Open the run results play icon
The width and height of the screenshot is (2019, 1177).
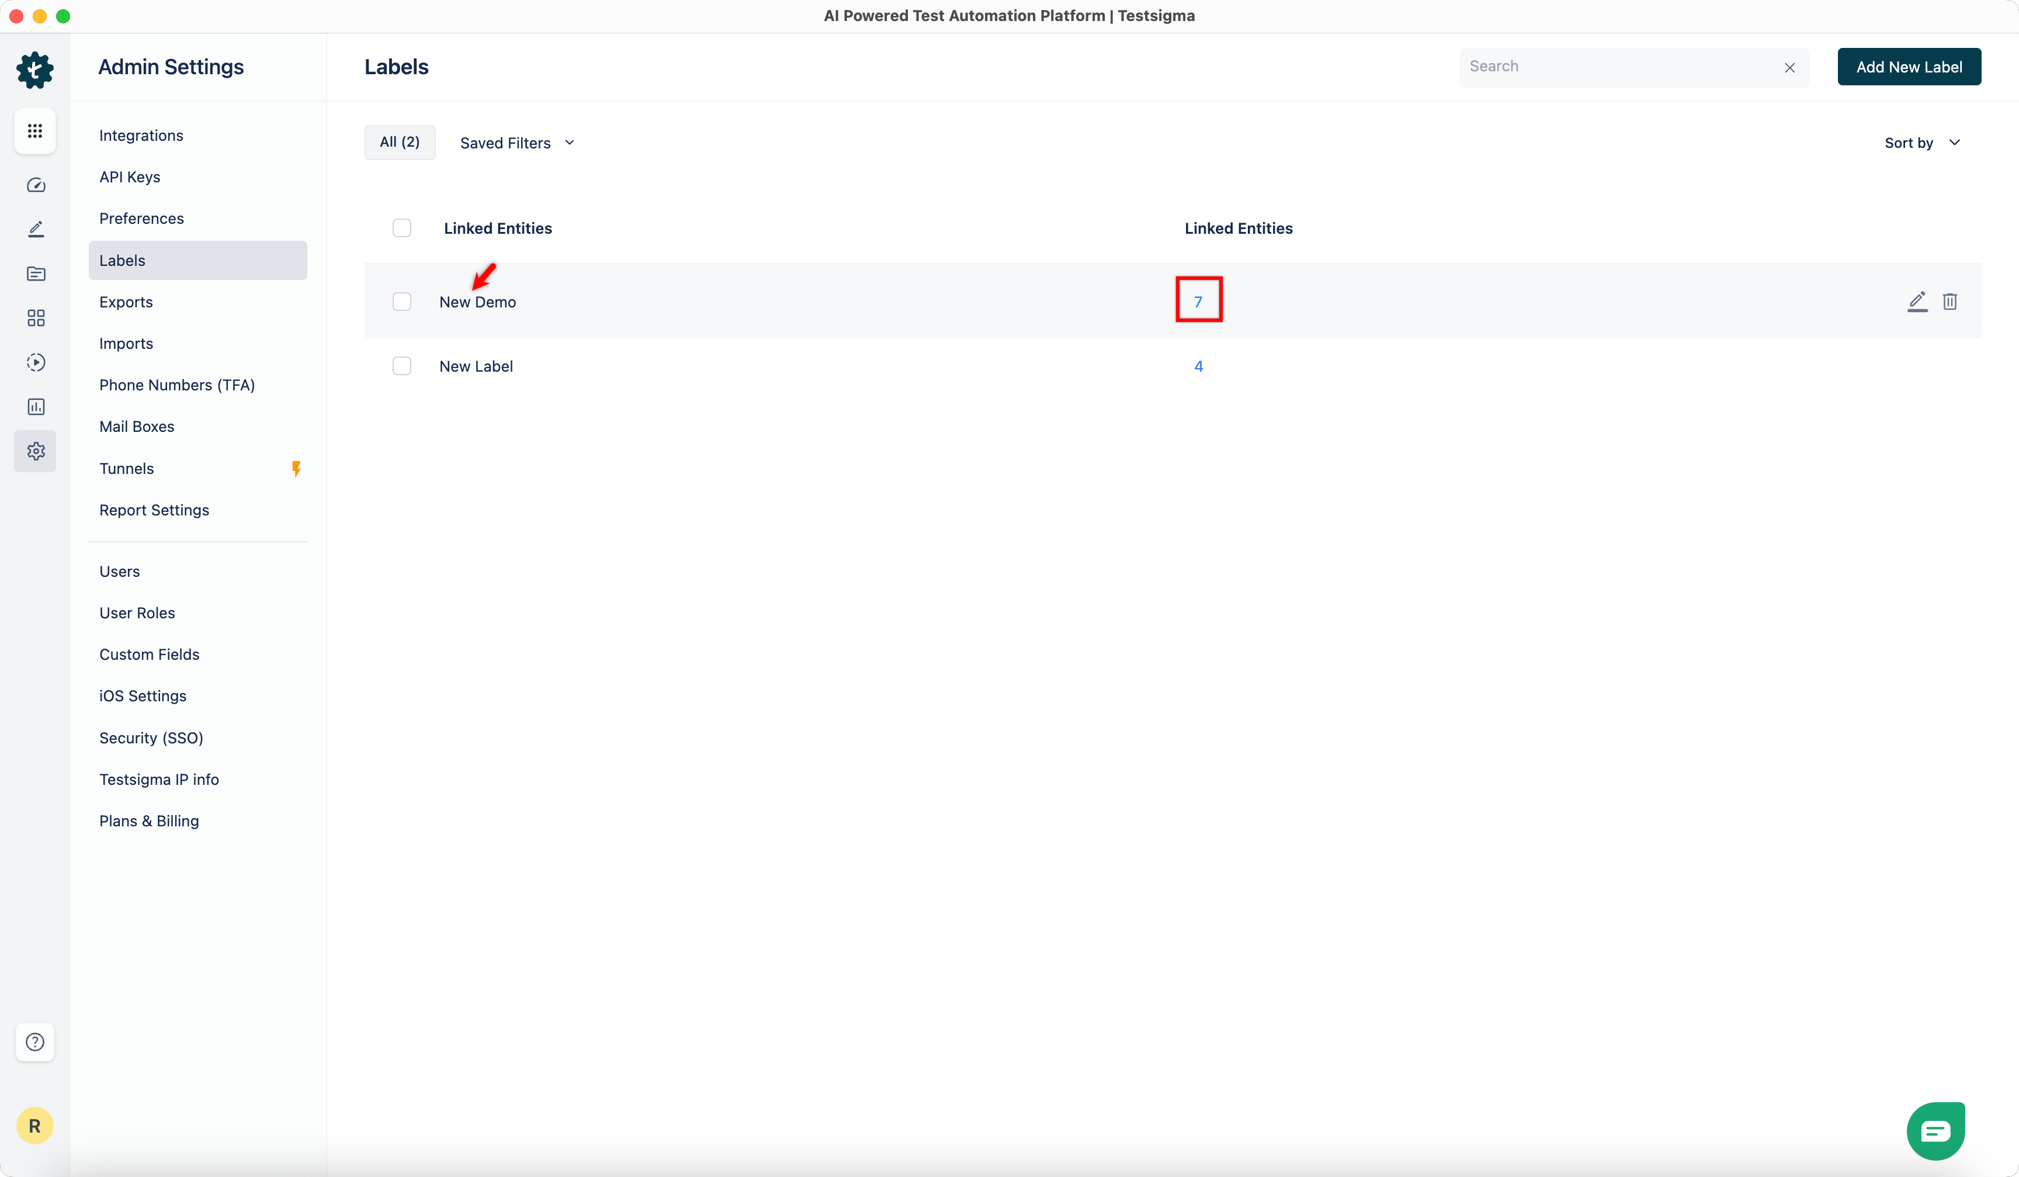click(35, 362)
